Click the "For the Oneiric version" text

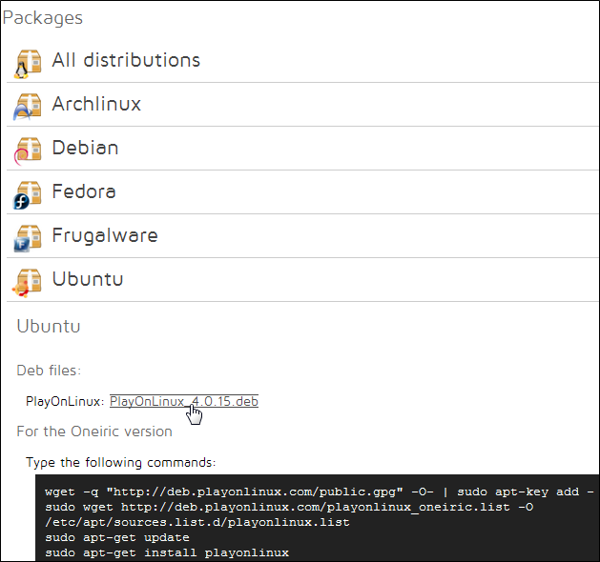click(x=94, y=432)
